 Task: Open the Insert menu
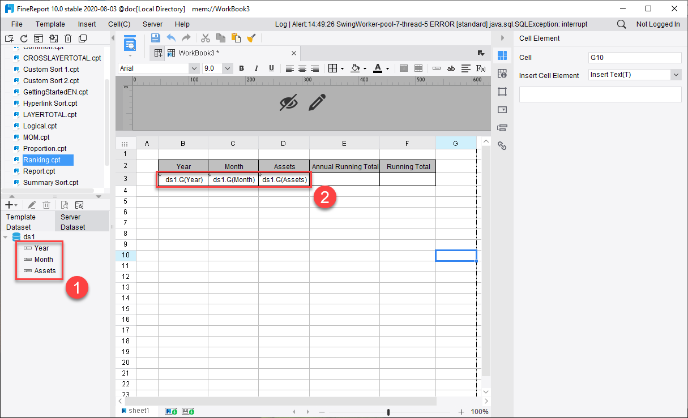(87, 24)
